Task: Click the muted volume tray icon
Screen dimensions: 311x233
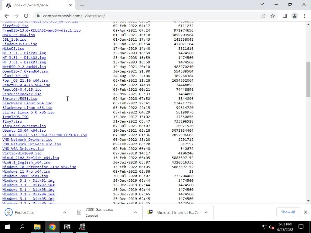Action: click(x=272, y=227)
